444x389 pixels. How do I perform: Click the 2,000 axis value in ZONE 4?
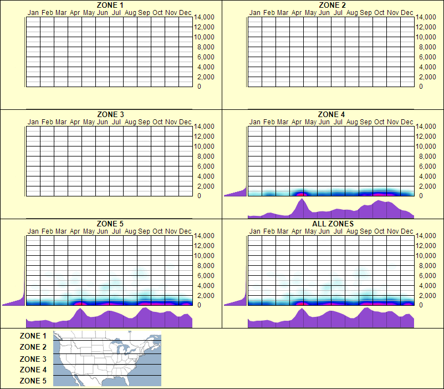coord(427,186)
